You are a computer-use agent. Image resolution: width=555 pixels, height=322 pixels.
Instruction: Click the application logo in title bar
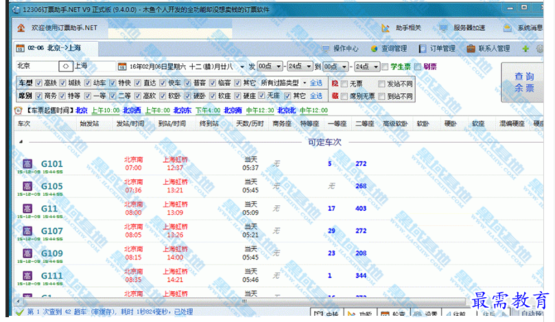[16, 10]
